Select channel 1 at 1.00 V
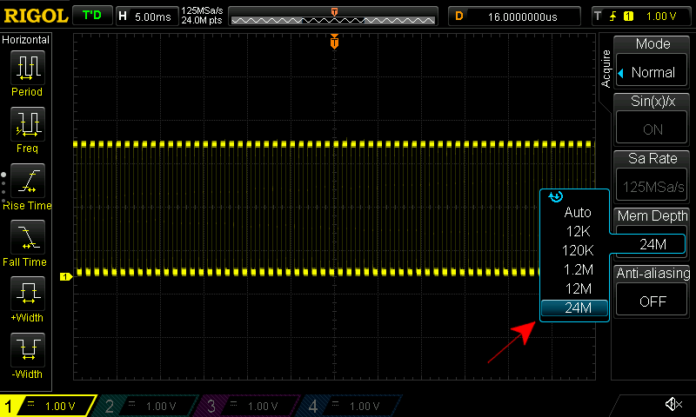The width and height of the screenshot is (696, 417). (x=48, y=406)
